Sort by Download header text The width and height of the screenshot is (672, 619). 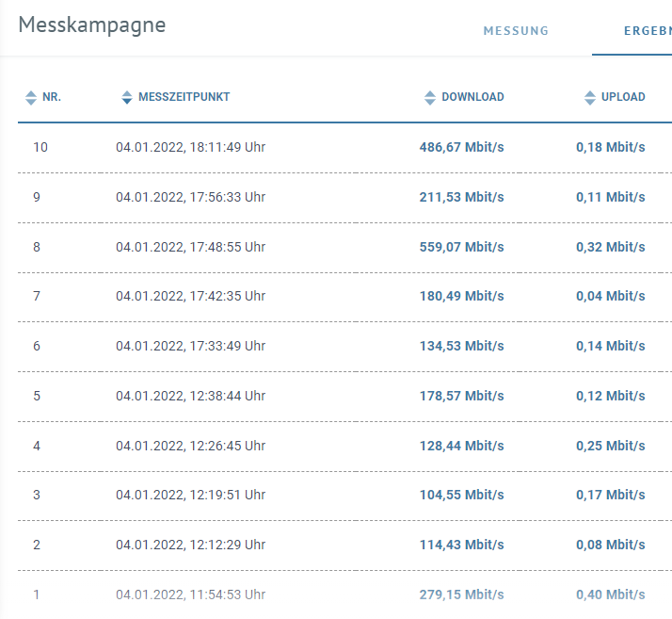coord(472,97)
